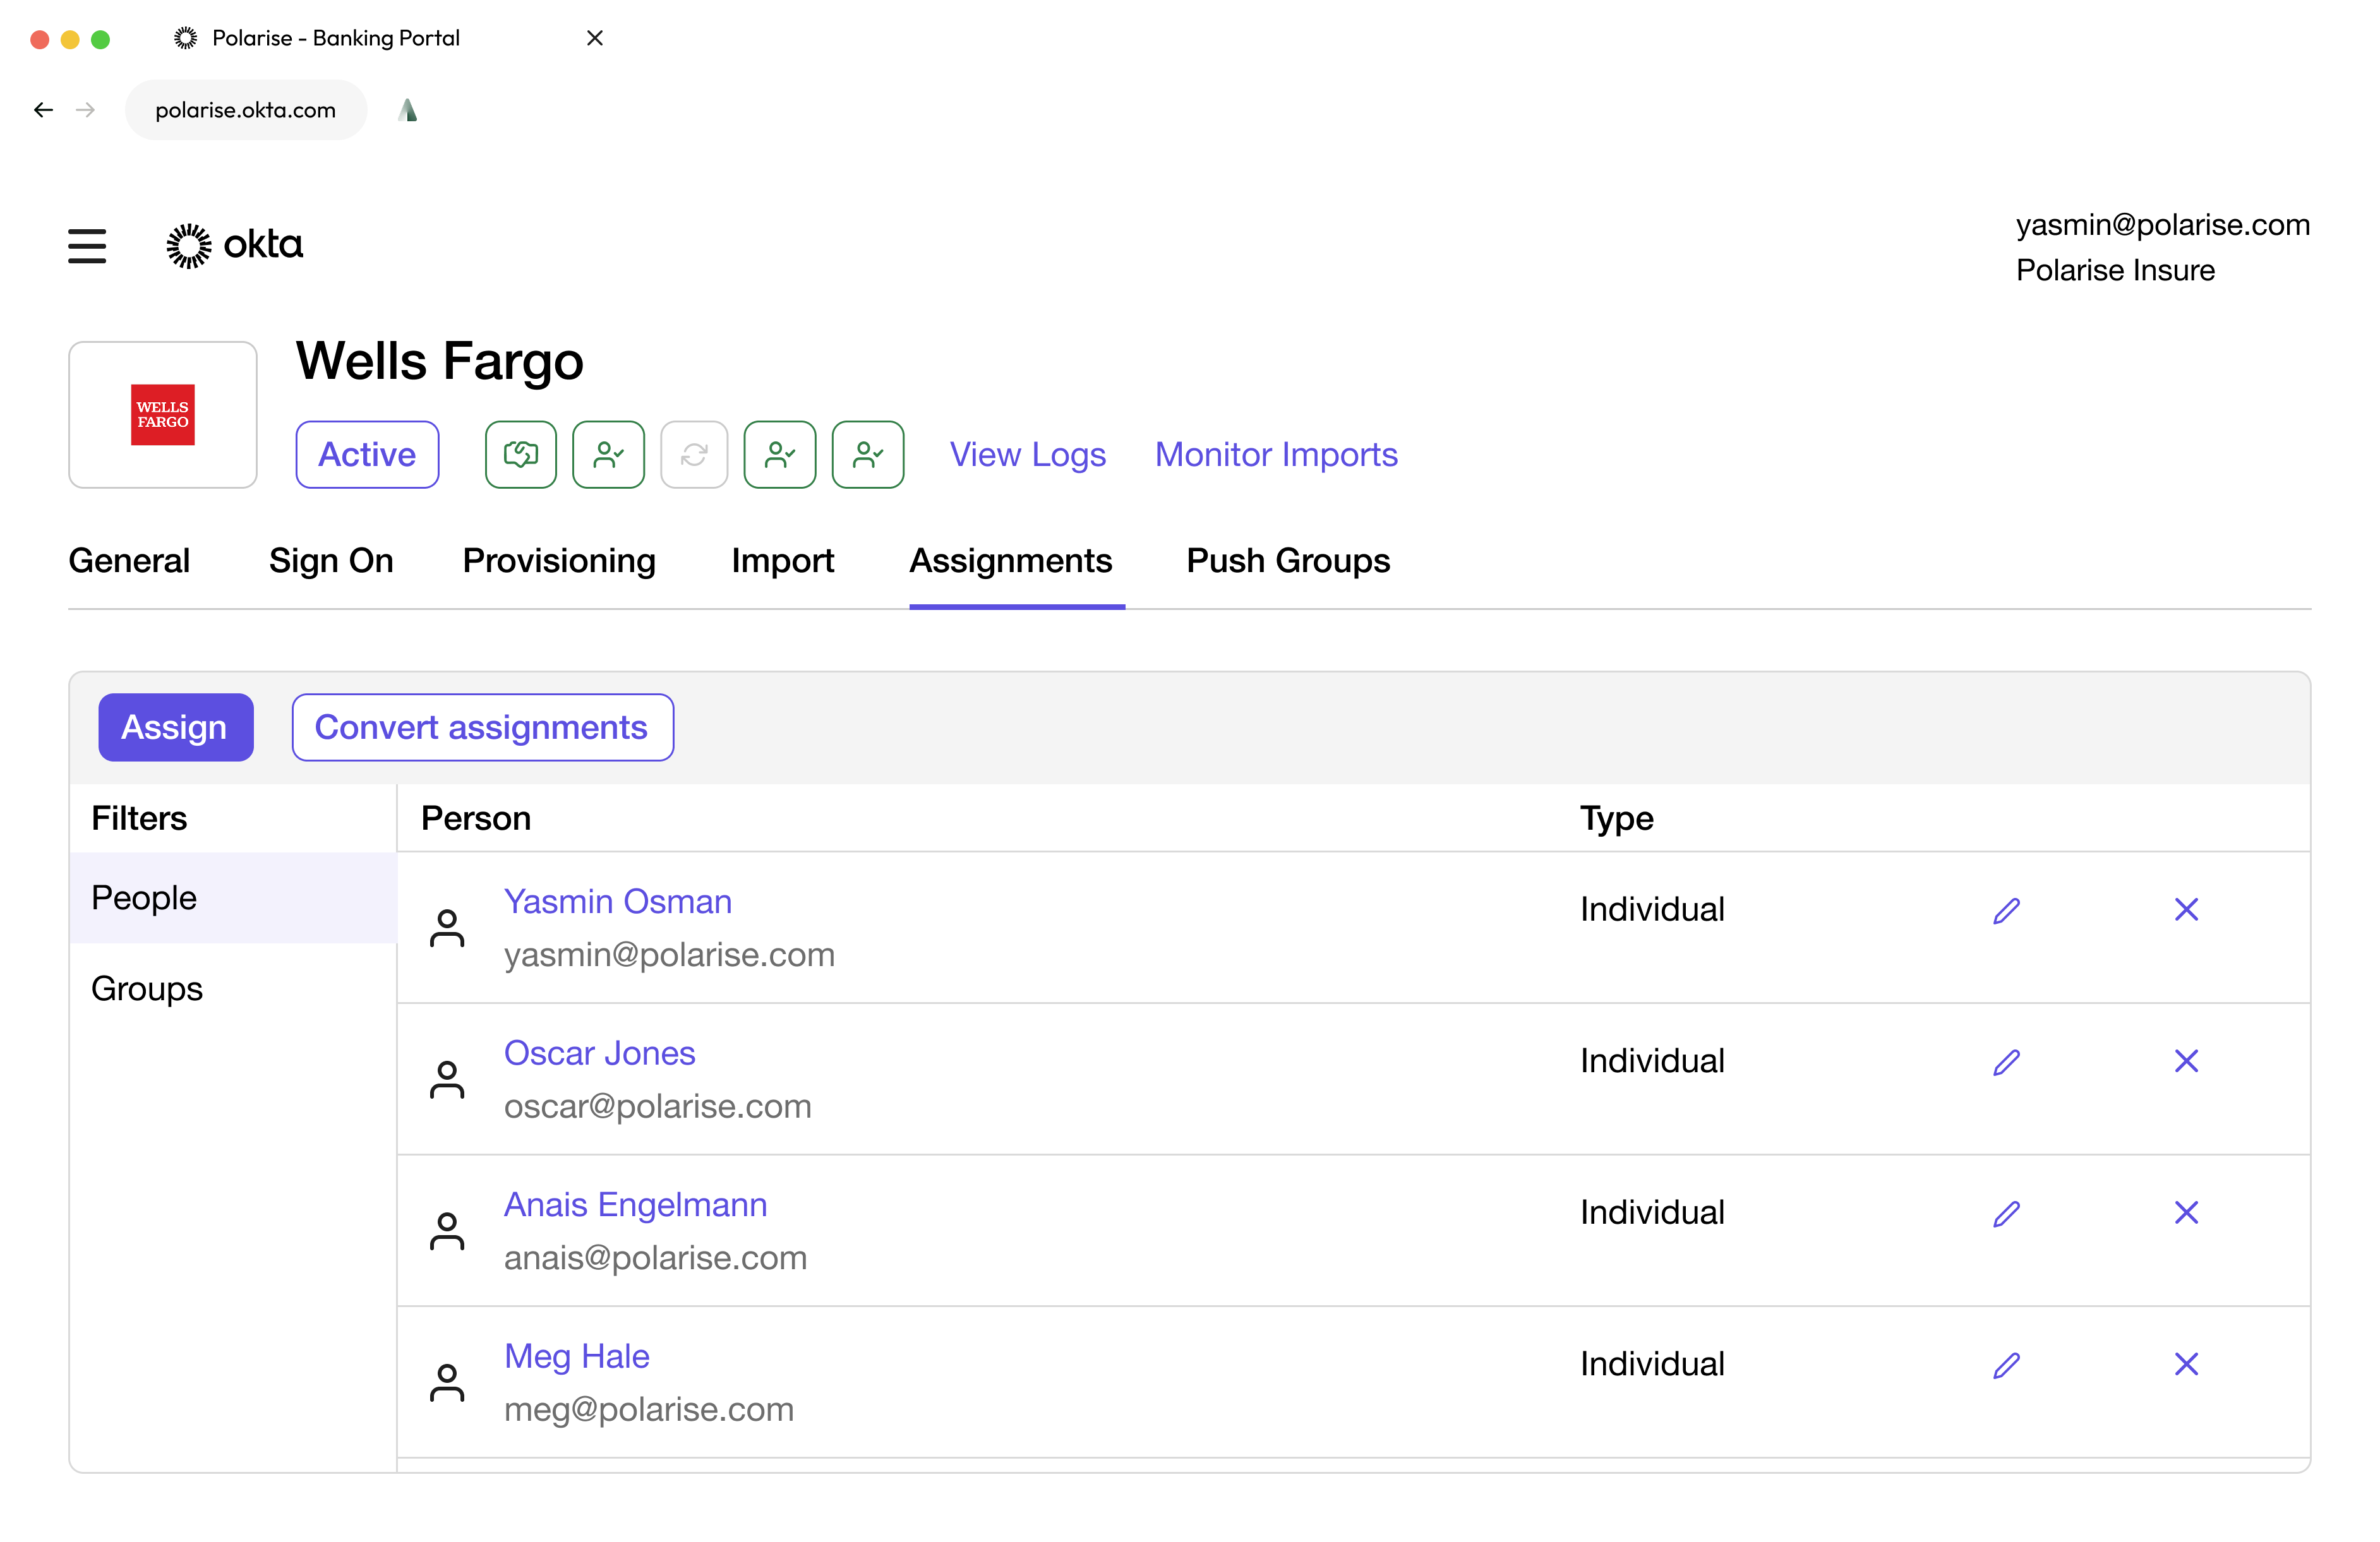This screenshot has height=1542, width=2380.
Task: Click the greyed-out sync arrows icon
Action: click(694, 455)
